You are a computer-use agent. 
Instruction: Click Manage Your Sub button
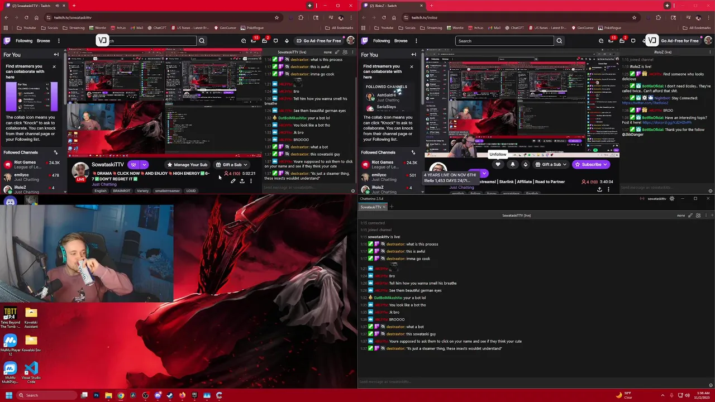coord(187,165)
